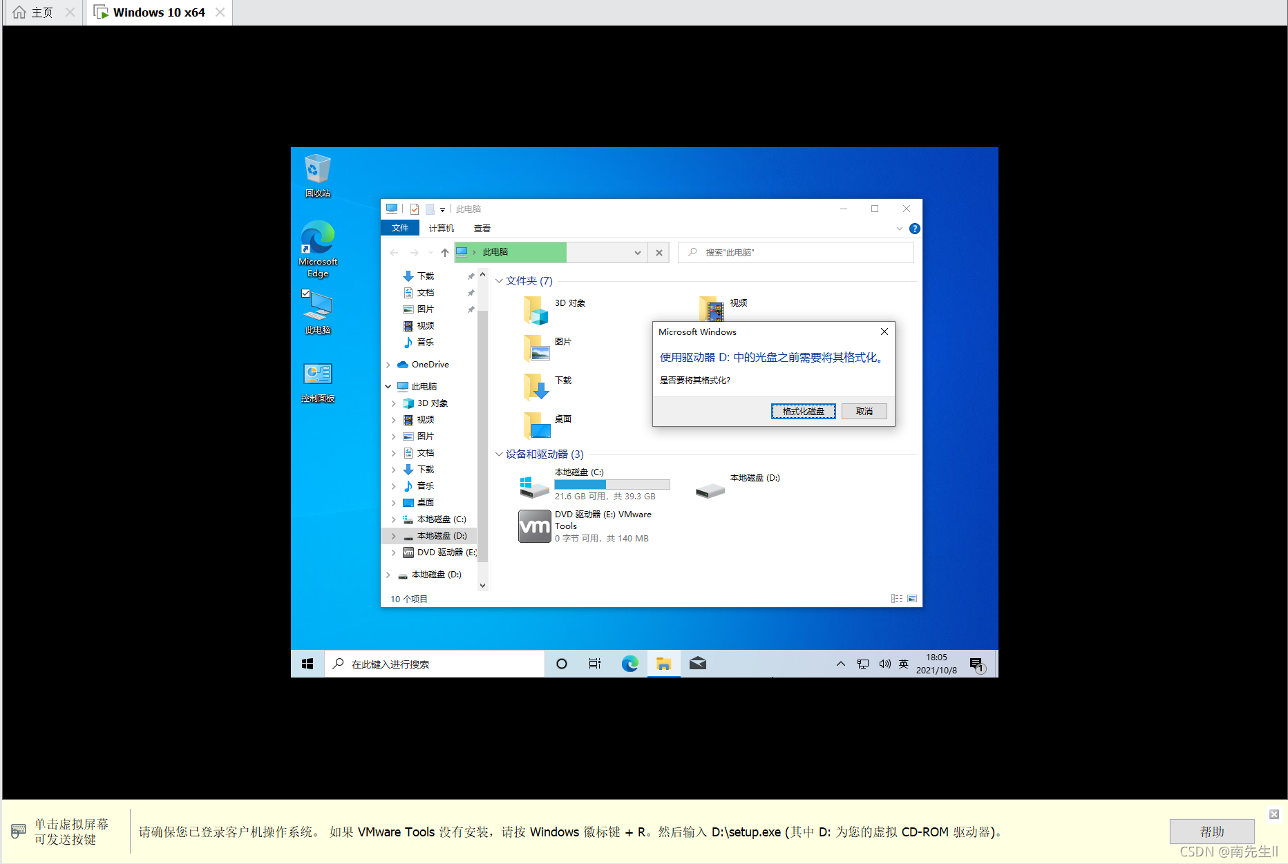
Task: Select highlighted 本地磁盘 (D:) under 此电脑
Action: (428, 536)
